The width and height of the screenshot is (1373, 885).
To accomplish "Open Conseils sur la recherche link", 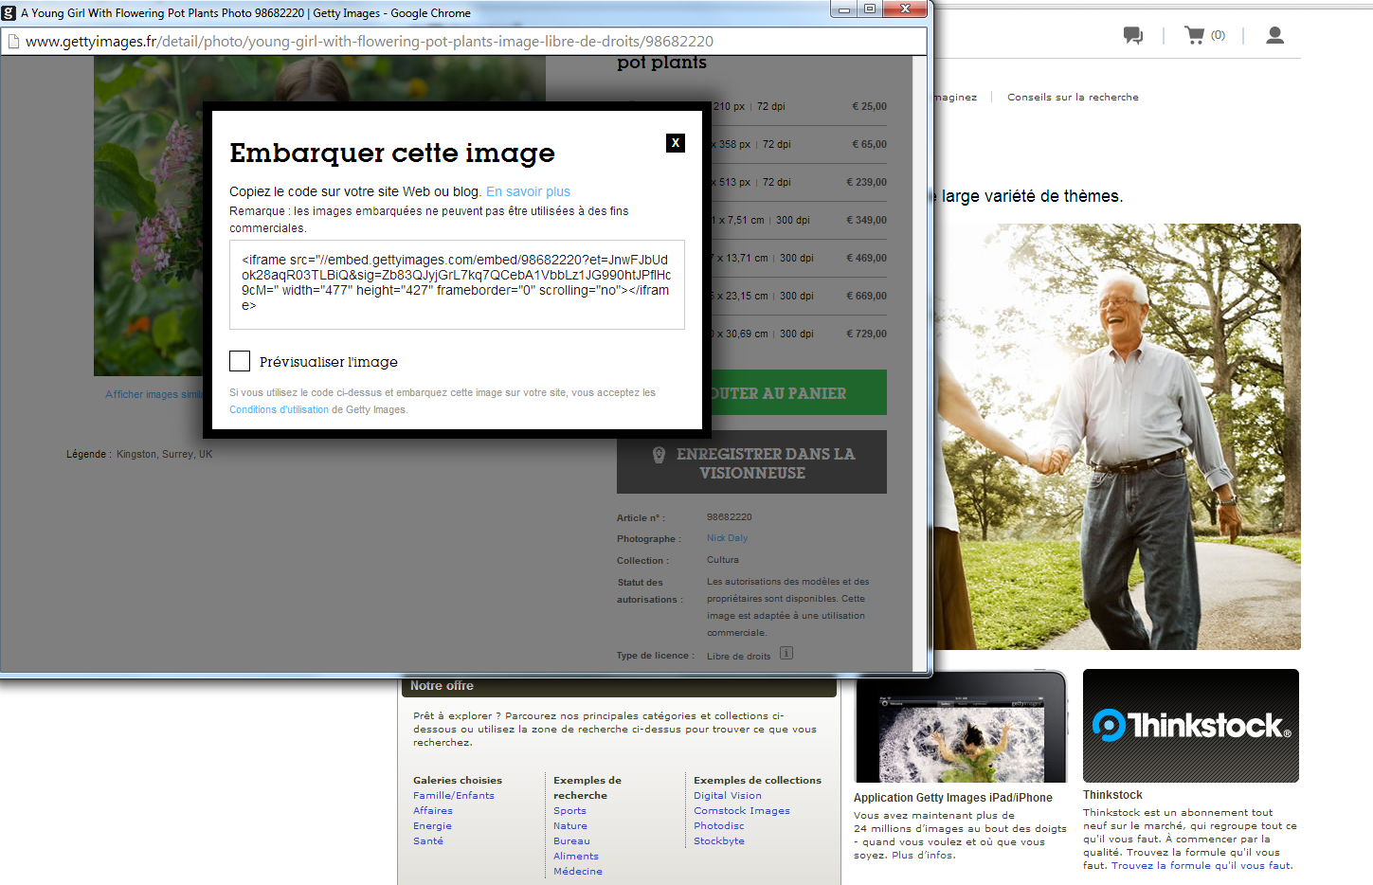I will [1073, 97].
